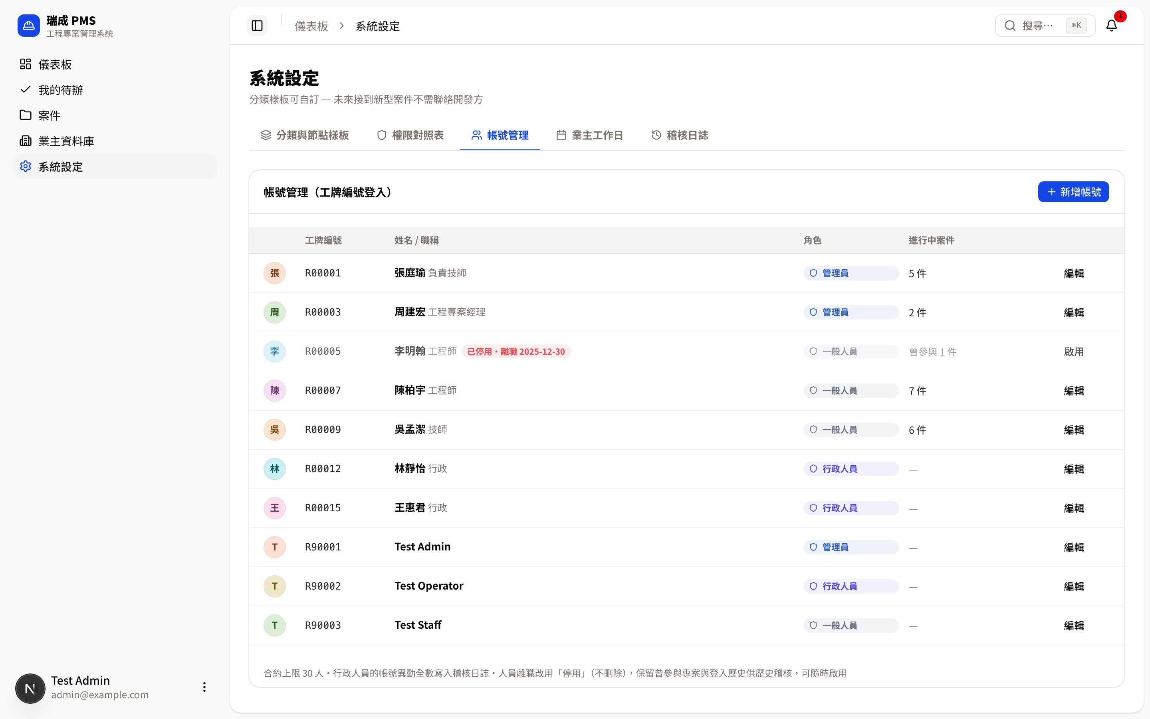Screen dimensions: 1150x719
Task: Click 一般人員 role badge for 吳孟潔
Action: pyautogui.click(x=851, y=430)
